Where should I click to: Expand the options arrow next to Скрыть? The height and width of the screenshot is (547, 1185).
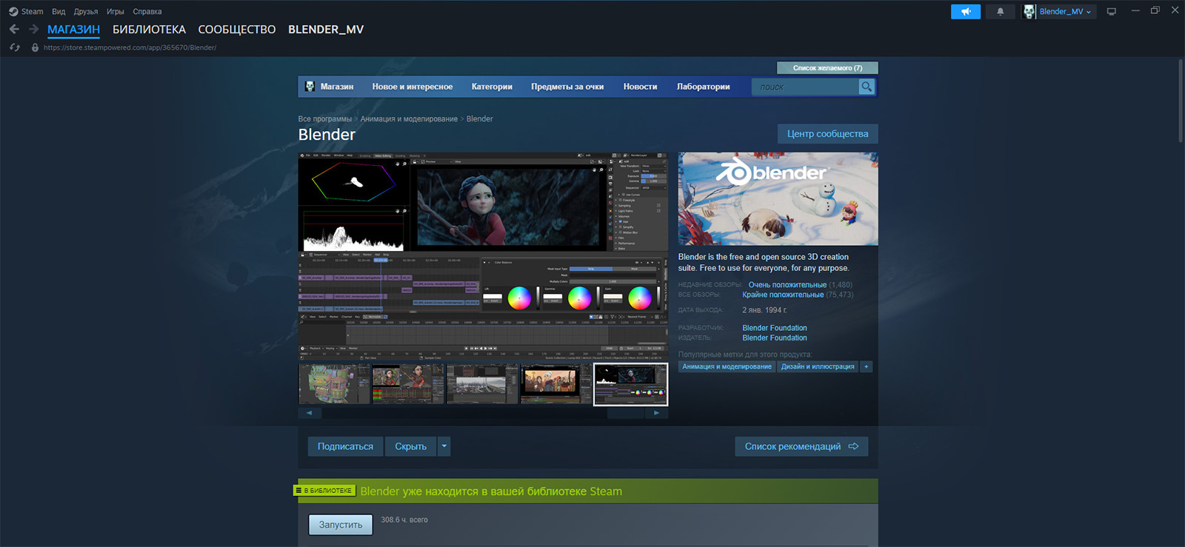(x=444, y=446)
